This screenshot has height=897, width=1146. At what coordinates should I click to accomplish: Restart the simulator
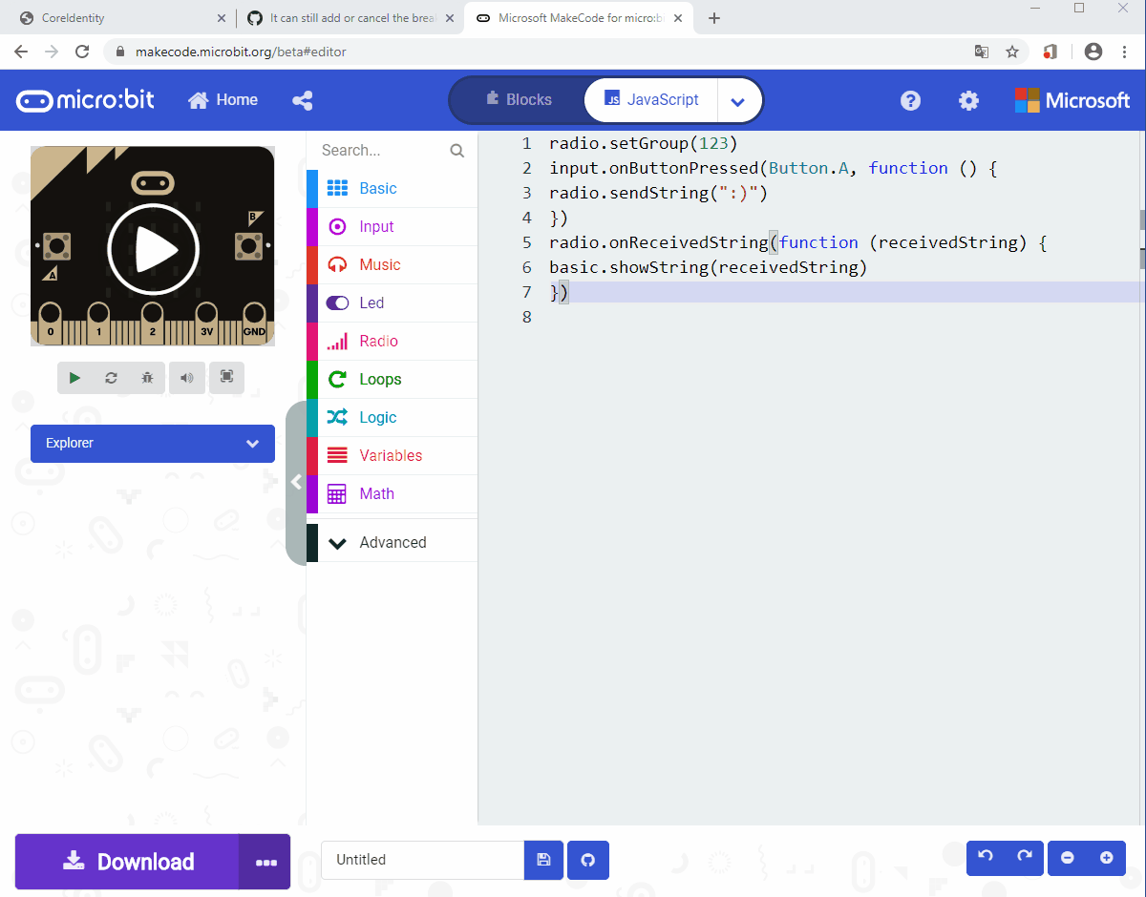coord(111,377)
